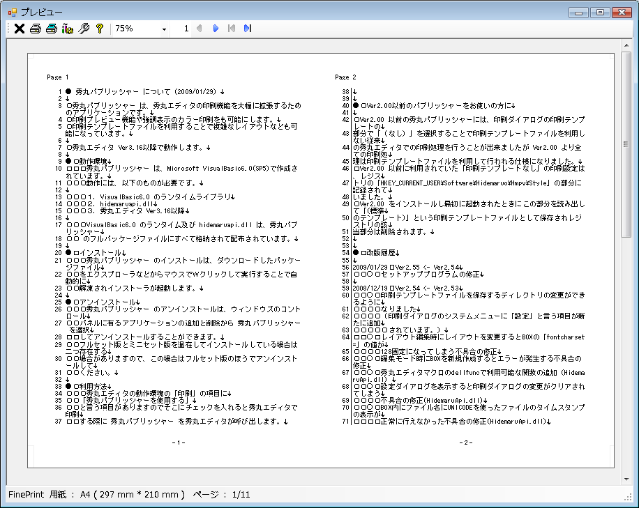Click the first printer icon in the toolbar

[x=36, y=29]
